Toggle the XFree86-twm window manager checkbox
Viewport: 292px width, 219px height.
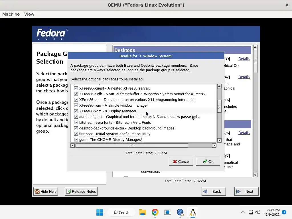(76, 106)
